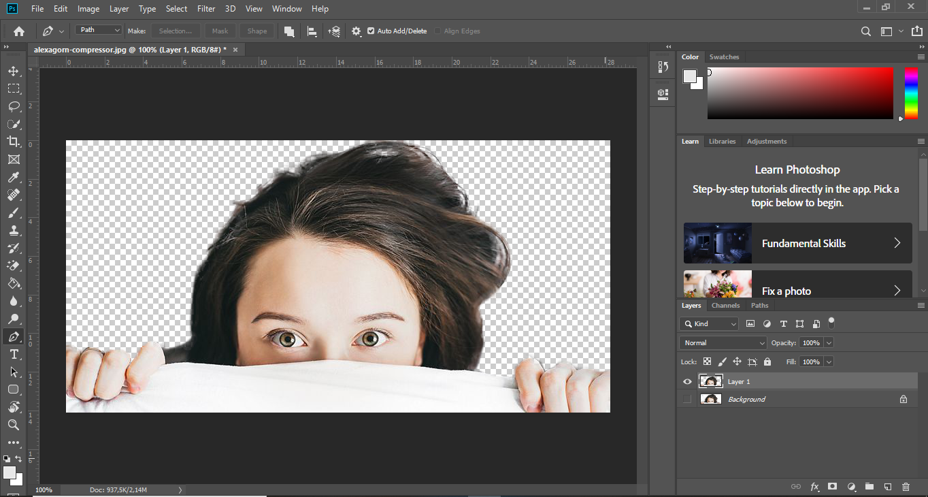
Task: Open the Filter menu
Action: click(205, 9)
